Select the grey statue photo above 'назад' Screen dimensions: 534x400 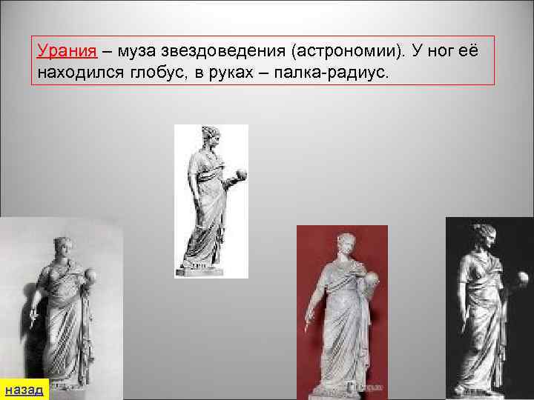click(62, 308)
